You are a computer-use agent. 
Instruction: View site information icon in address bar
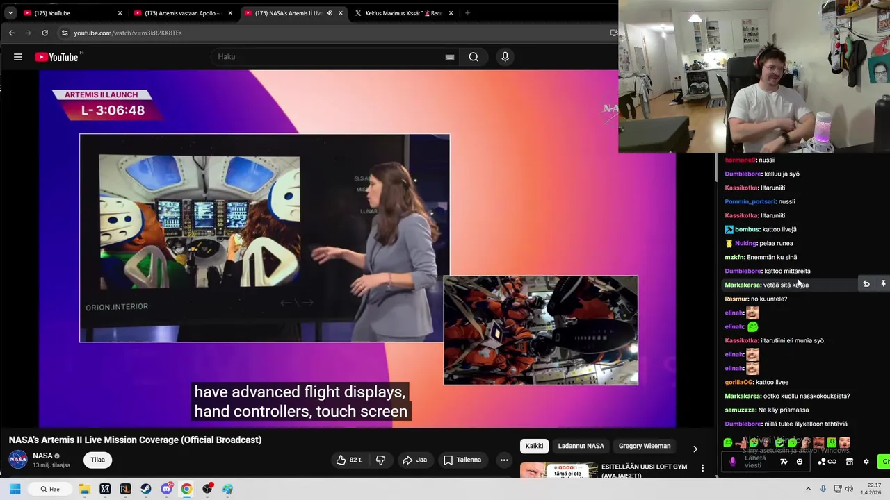[64, 33]
